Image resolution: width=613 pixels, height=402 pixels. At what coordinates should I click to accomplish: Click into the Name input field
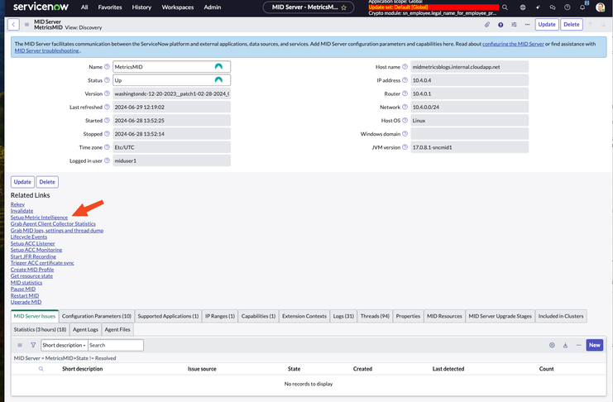tap(171, 67)
